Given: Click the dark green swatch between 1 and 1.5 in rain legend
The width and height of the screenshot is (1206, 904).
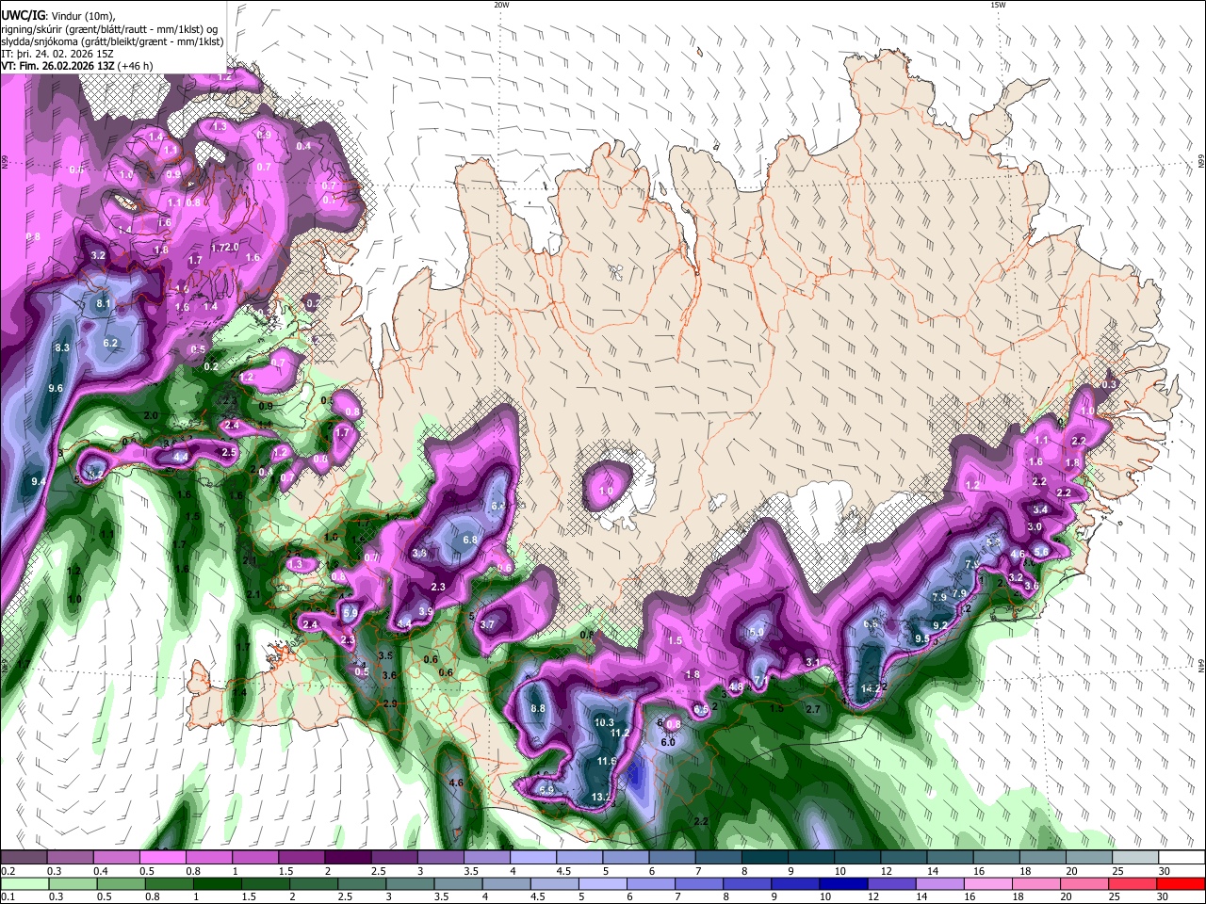Looking at the screenshot, I should click(x=218, y=883).
